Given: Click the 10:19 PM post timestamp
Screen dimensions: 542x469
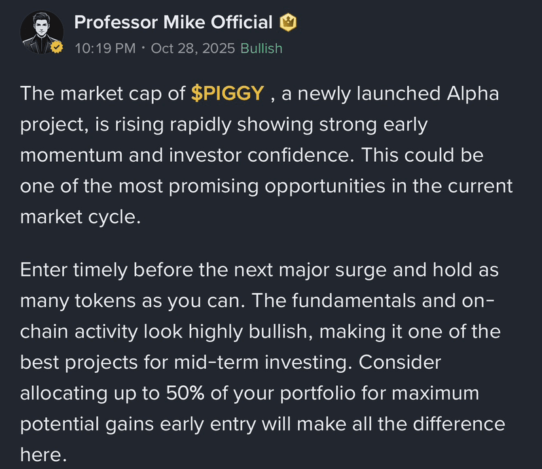Looking at the screenshot, I should click(105, 48).
